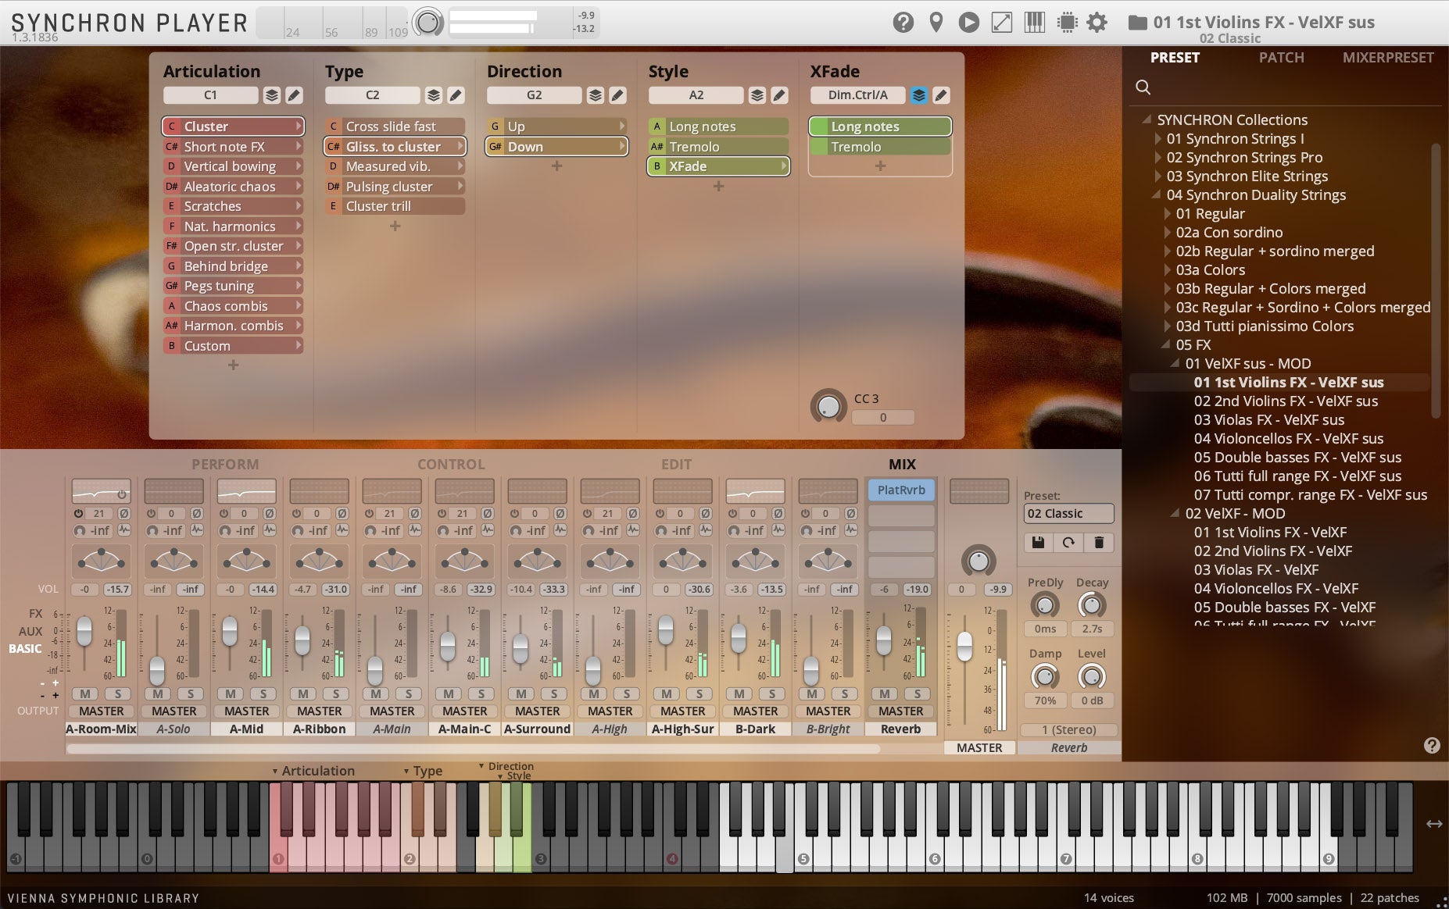Open the 02 Classic reverb preset dropdown
The width and height of the screenshot is (1449, 909).
coord(1068,513)
